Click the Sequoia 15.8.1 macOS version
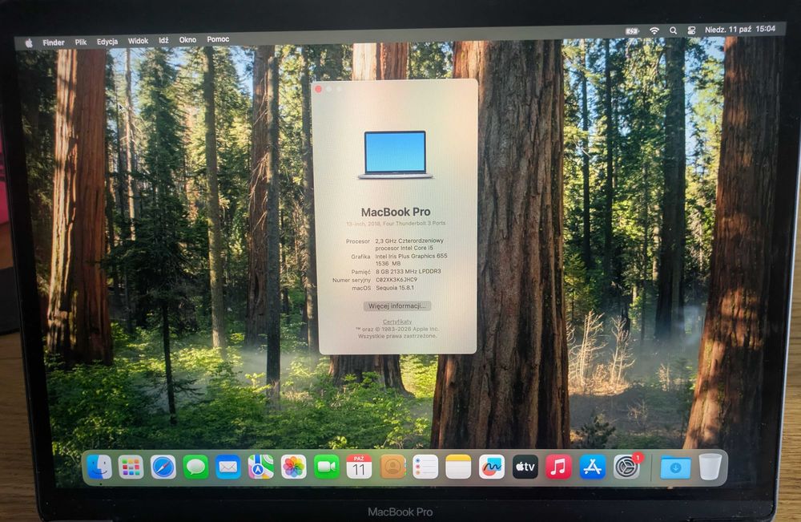The height and width of the screenshot is (522, 801). [395, 288]
